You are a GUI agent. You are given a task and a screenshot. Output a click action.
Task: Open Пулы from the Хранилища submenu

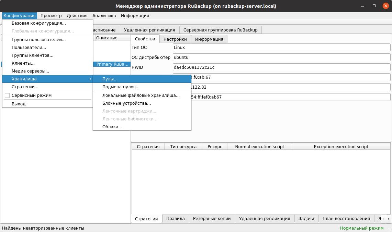110,79
